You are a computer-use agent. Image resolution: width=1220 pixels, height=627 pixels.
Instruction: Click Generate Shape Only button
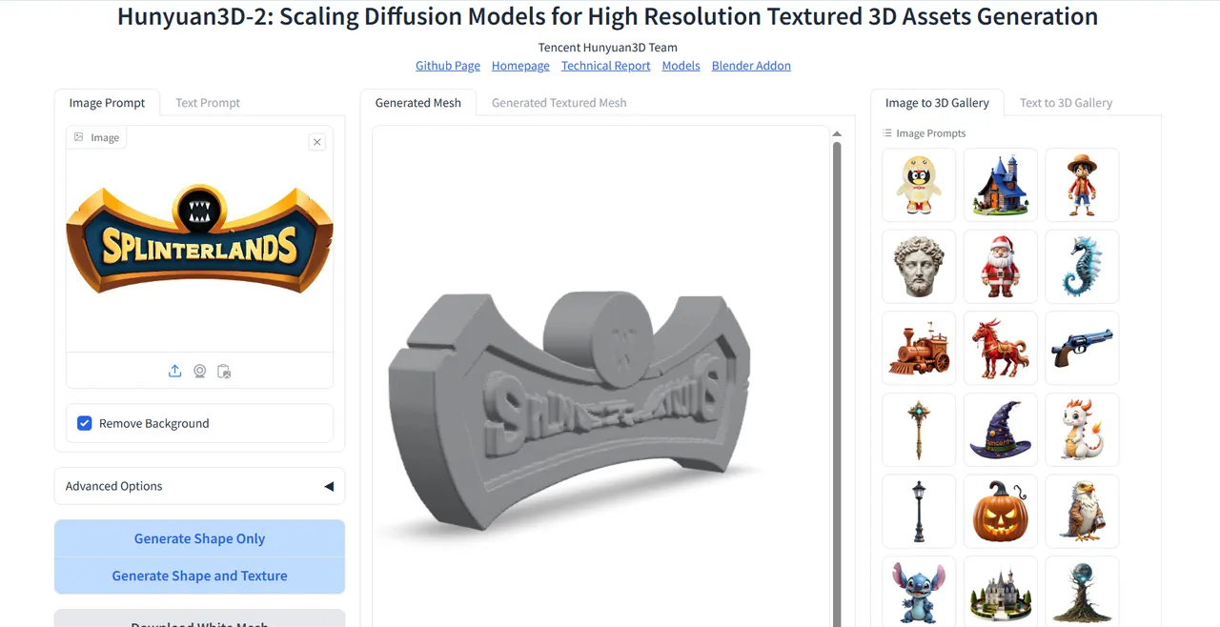(x=199, y=538)
